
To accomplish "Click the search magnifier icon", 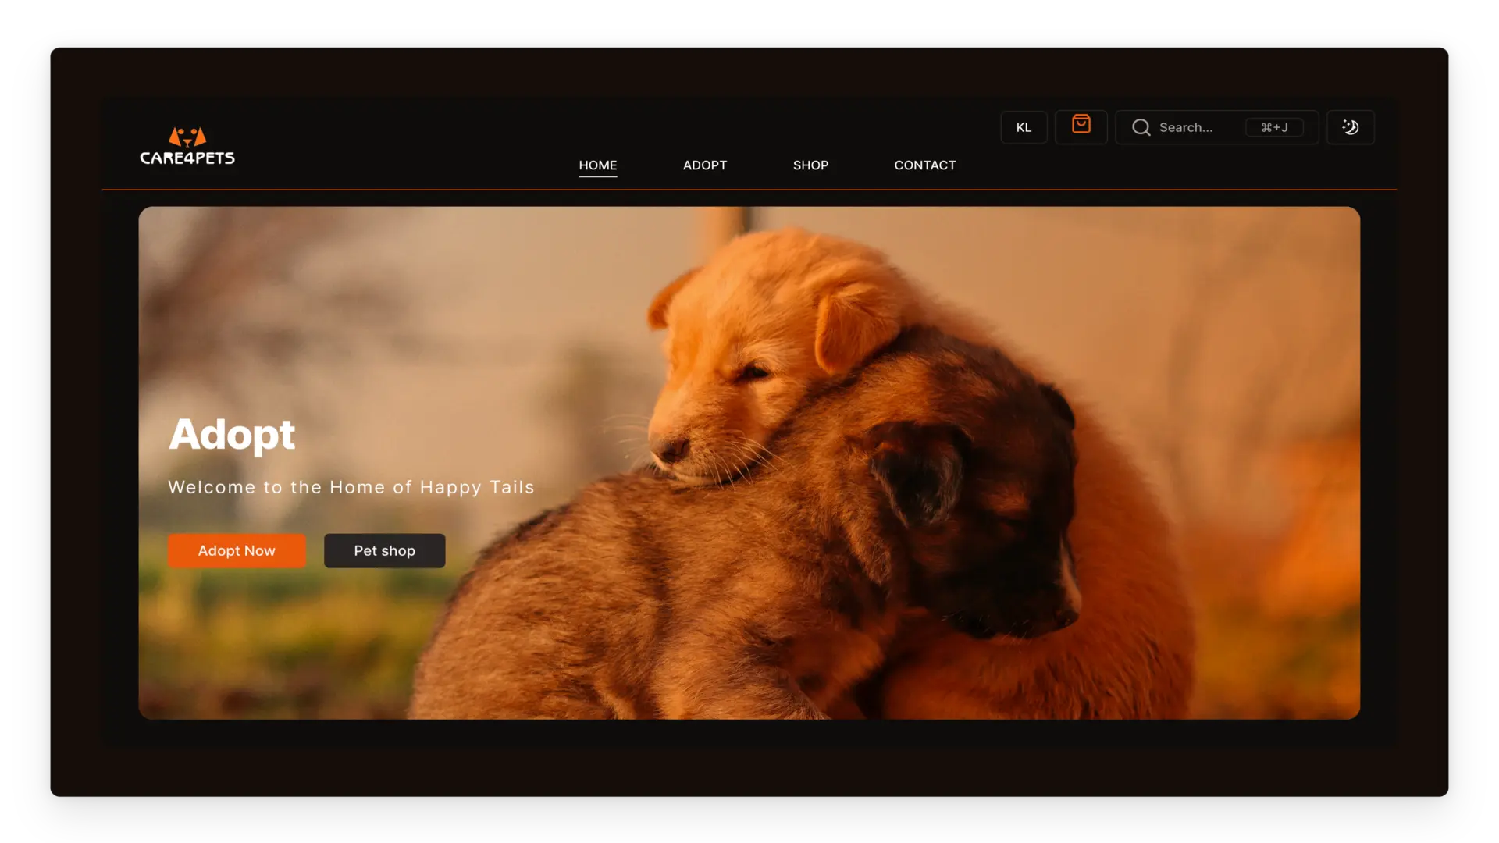I will [1141, 127].
